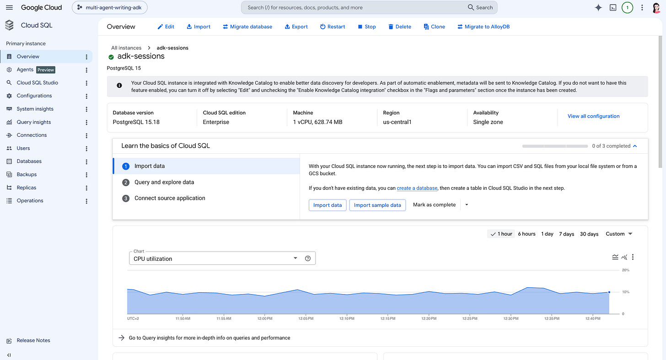
Task: Collapse the left sidebar panel
Action: [9, 355]
